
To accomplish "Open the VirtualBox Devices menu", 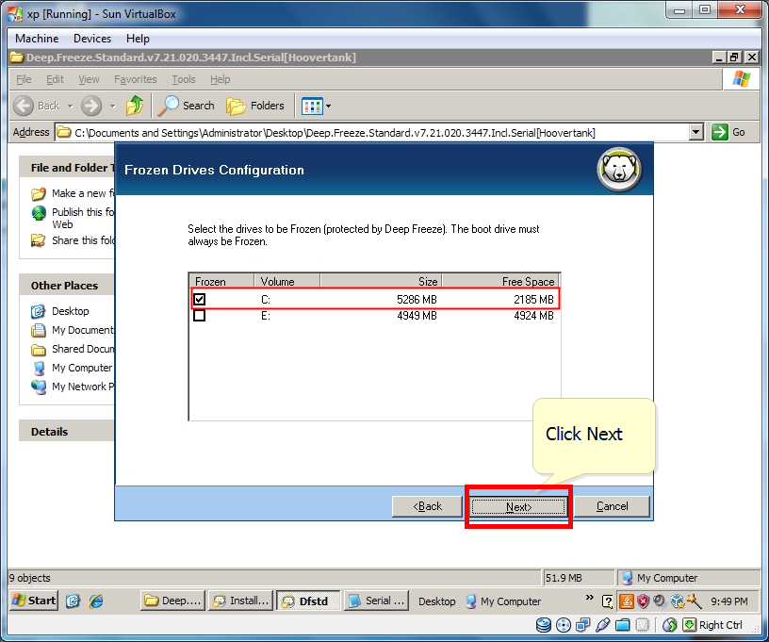I will 92,39.
